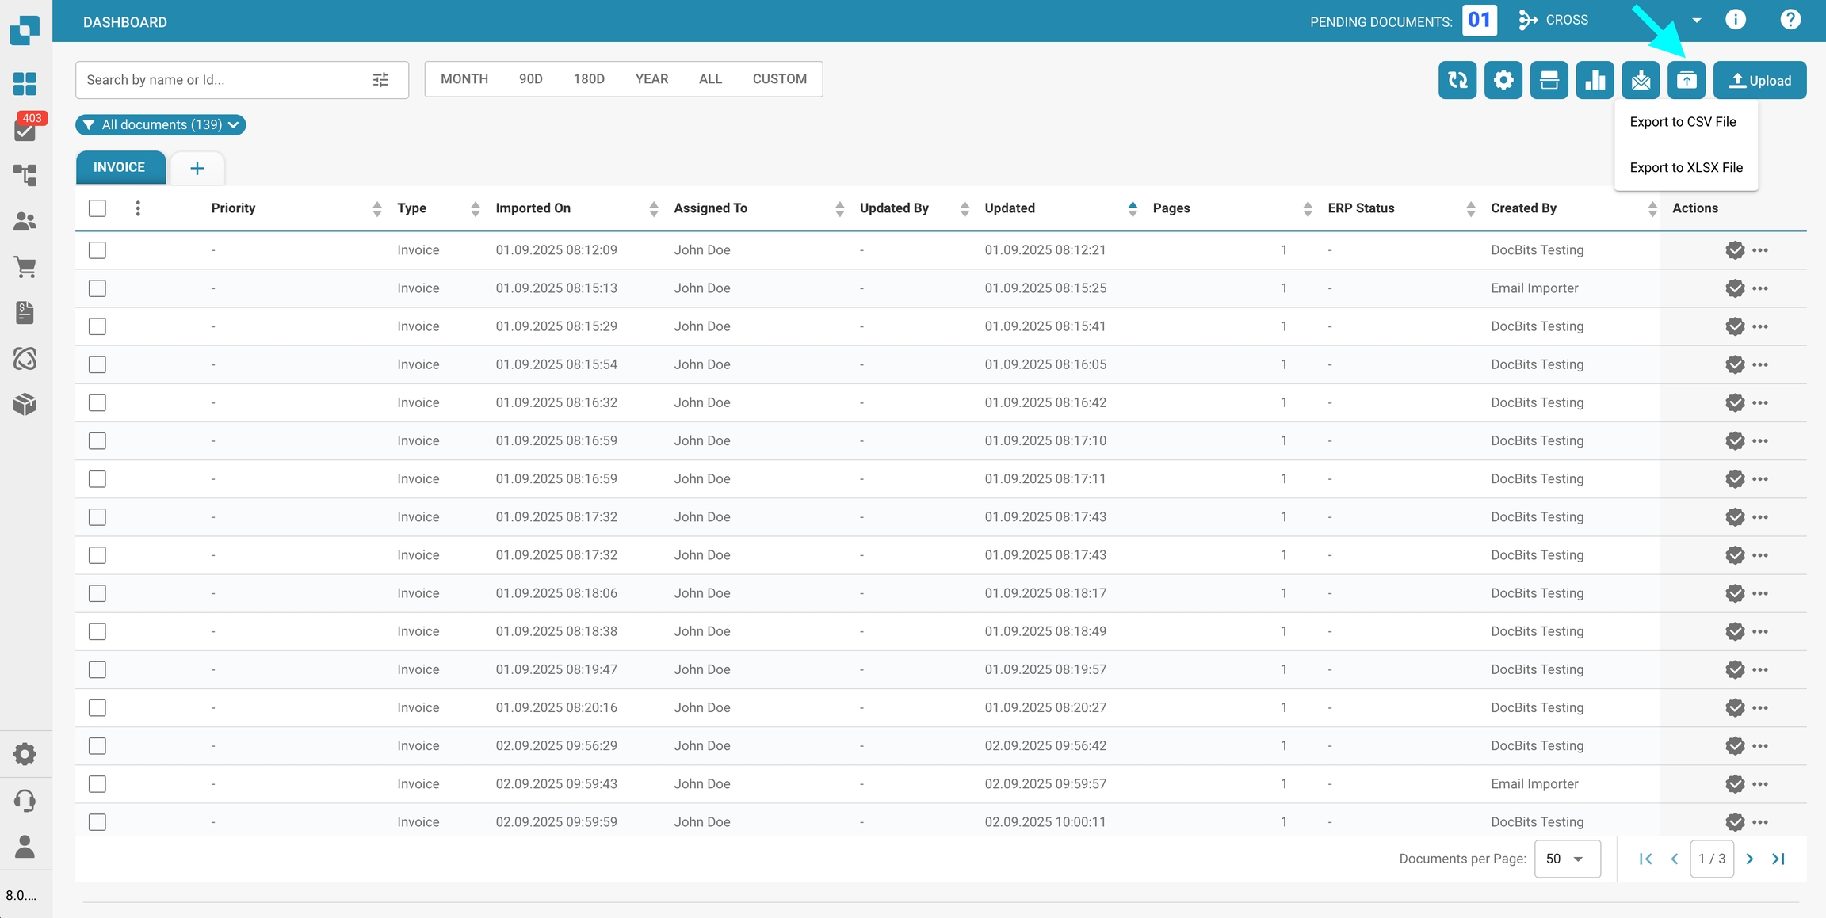The height and width of the screenshot is (918, 1826).
Task: Click the headset support icon in sidebar
Action: pos(25,801)
